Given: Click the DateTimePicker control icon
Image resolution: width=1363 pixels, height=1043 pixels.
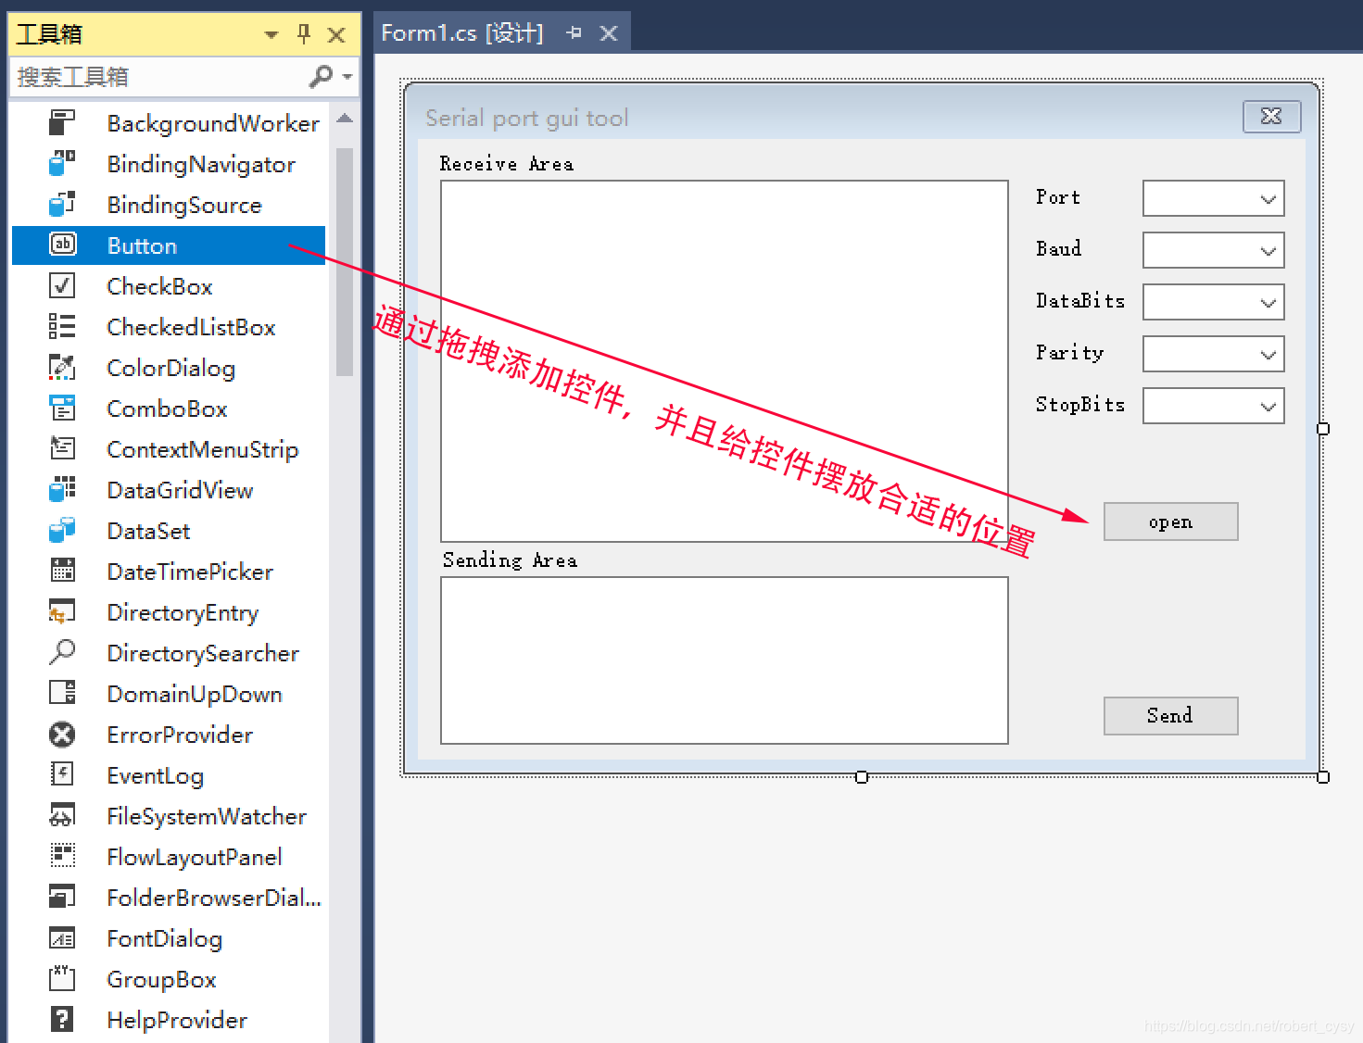Looking at the screenshot, I should click(x=62, y=571).
